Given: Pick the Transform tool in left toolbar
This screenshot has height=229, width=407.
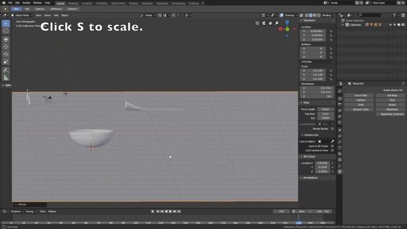Looking at the screenshot, I should pos(6,39).
